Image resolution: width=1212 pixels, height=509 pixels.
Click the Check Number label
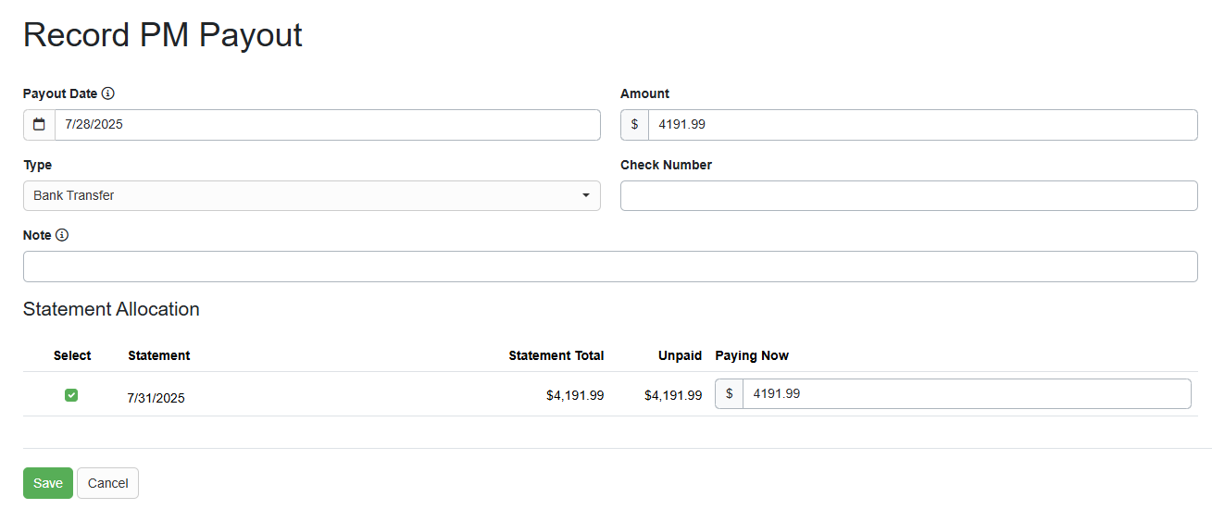(x=666, y=165)
